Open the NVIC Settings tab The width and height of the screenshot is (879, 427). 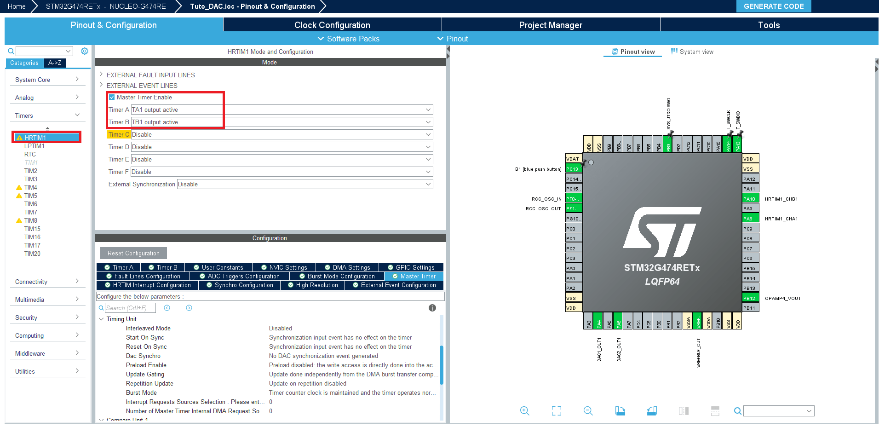click(x=284, y=267)
